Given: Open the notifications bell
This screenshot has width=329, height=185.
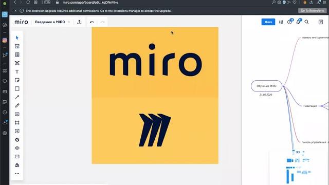Looking at the screenshot, I should 298,22.
